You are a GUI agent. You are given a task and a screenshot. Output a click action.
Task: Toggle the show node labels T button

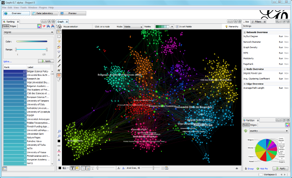click(x=73, y=168)
